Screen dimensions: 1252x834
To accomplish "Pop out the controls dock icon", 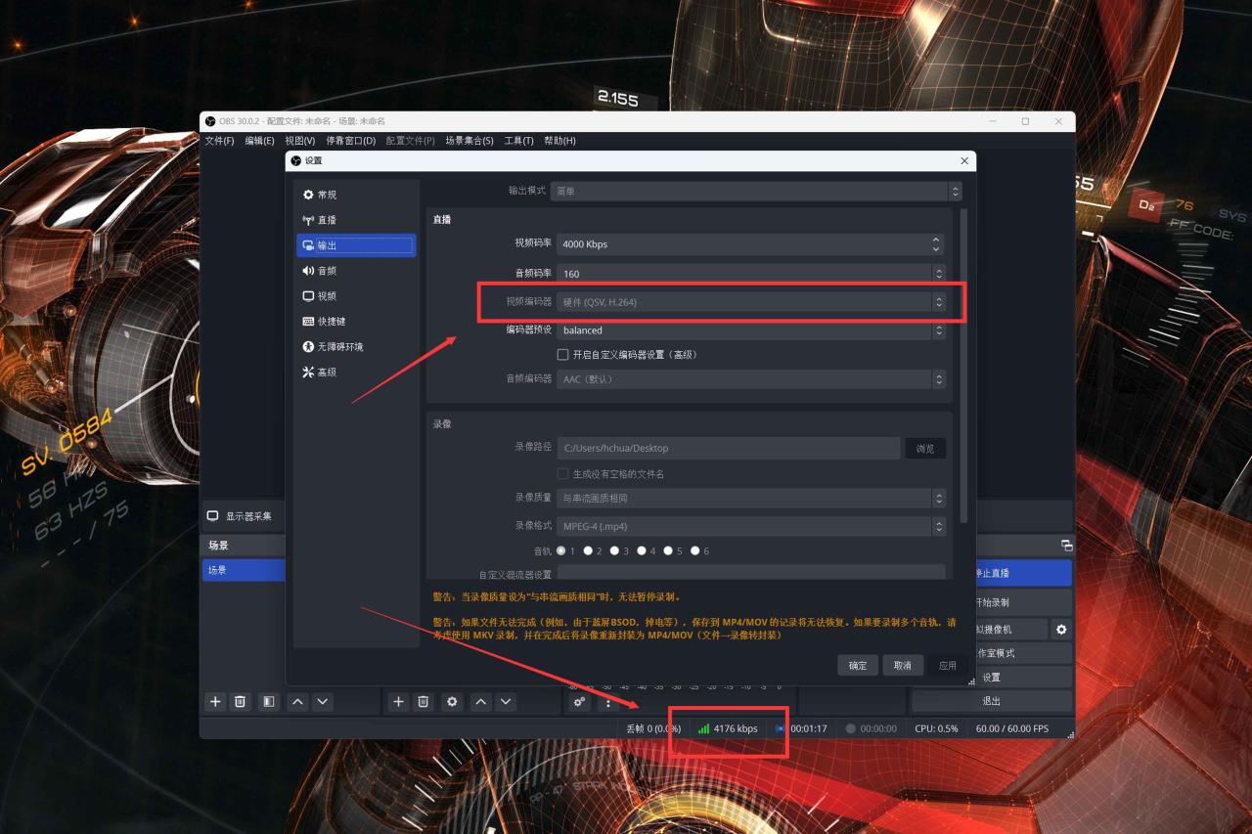I will 1067,546.
